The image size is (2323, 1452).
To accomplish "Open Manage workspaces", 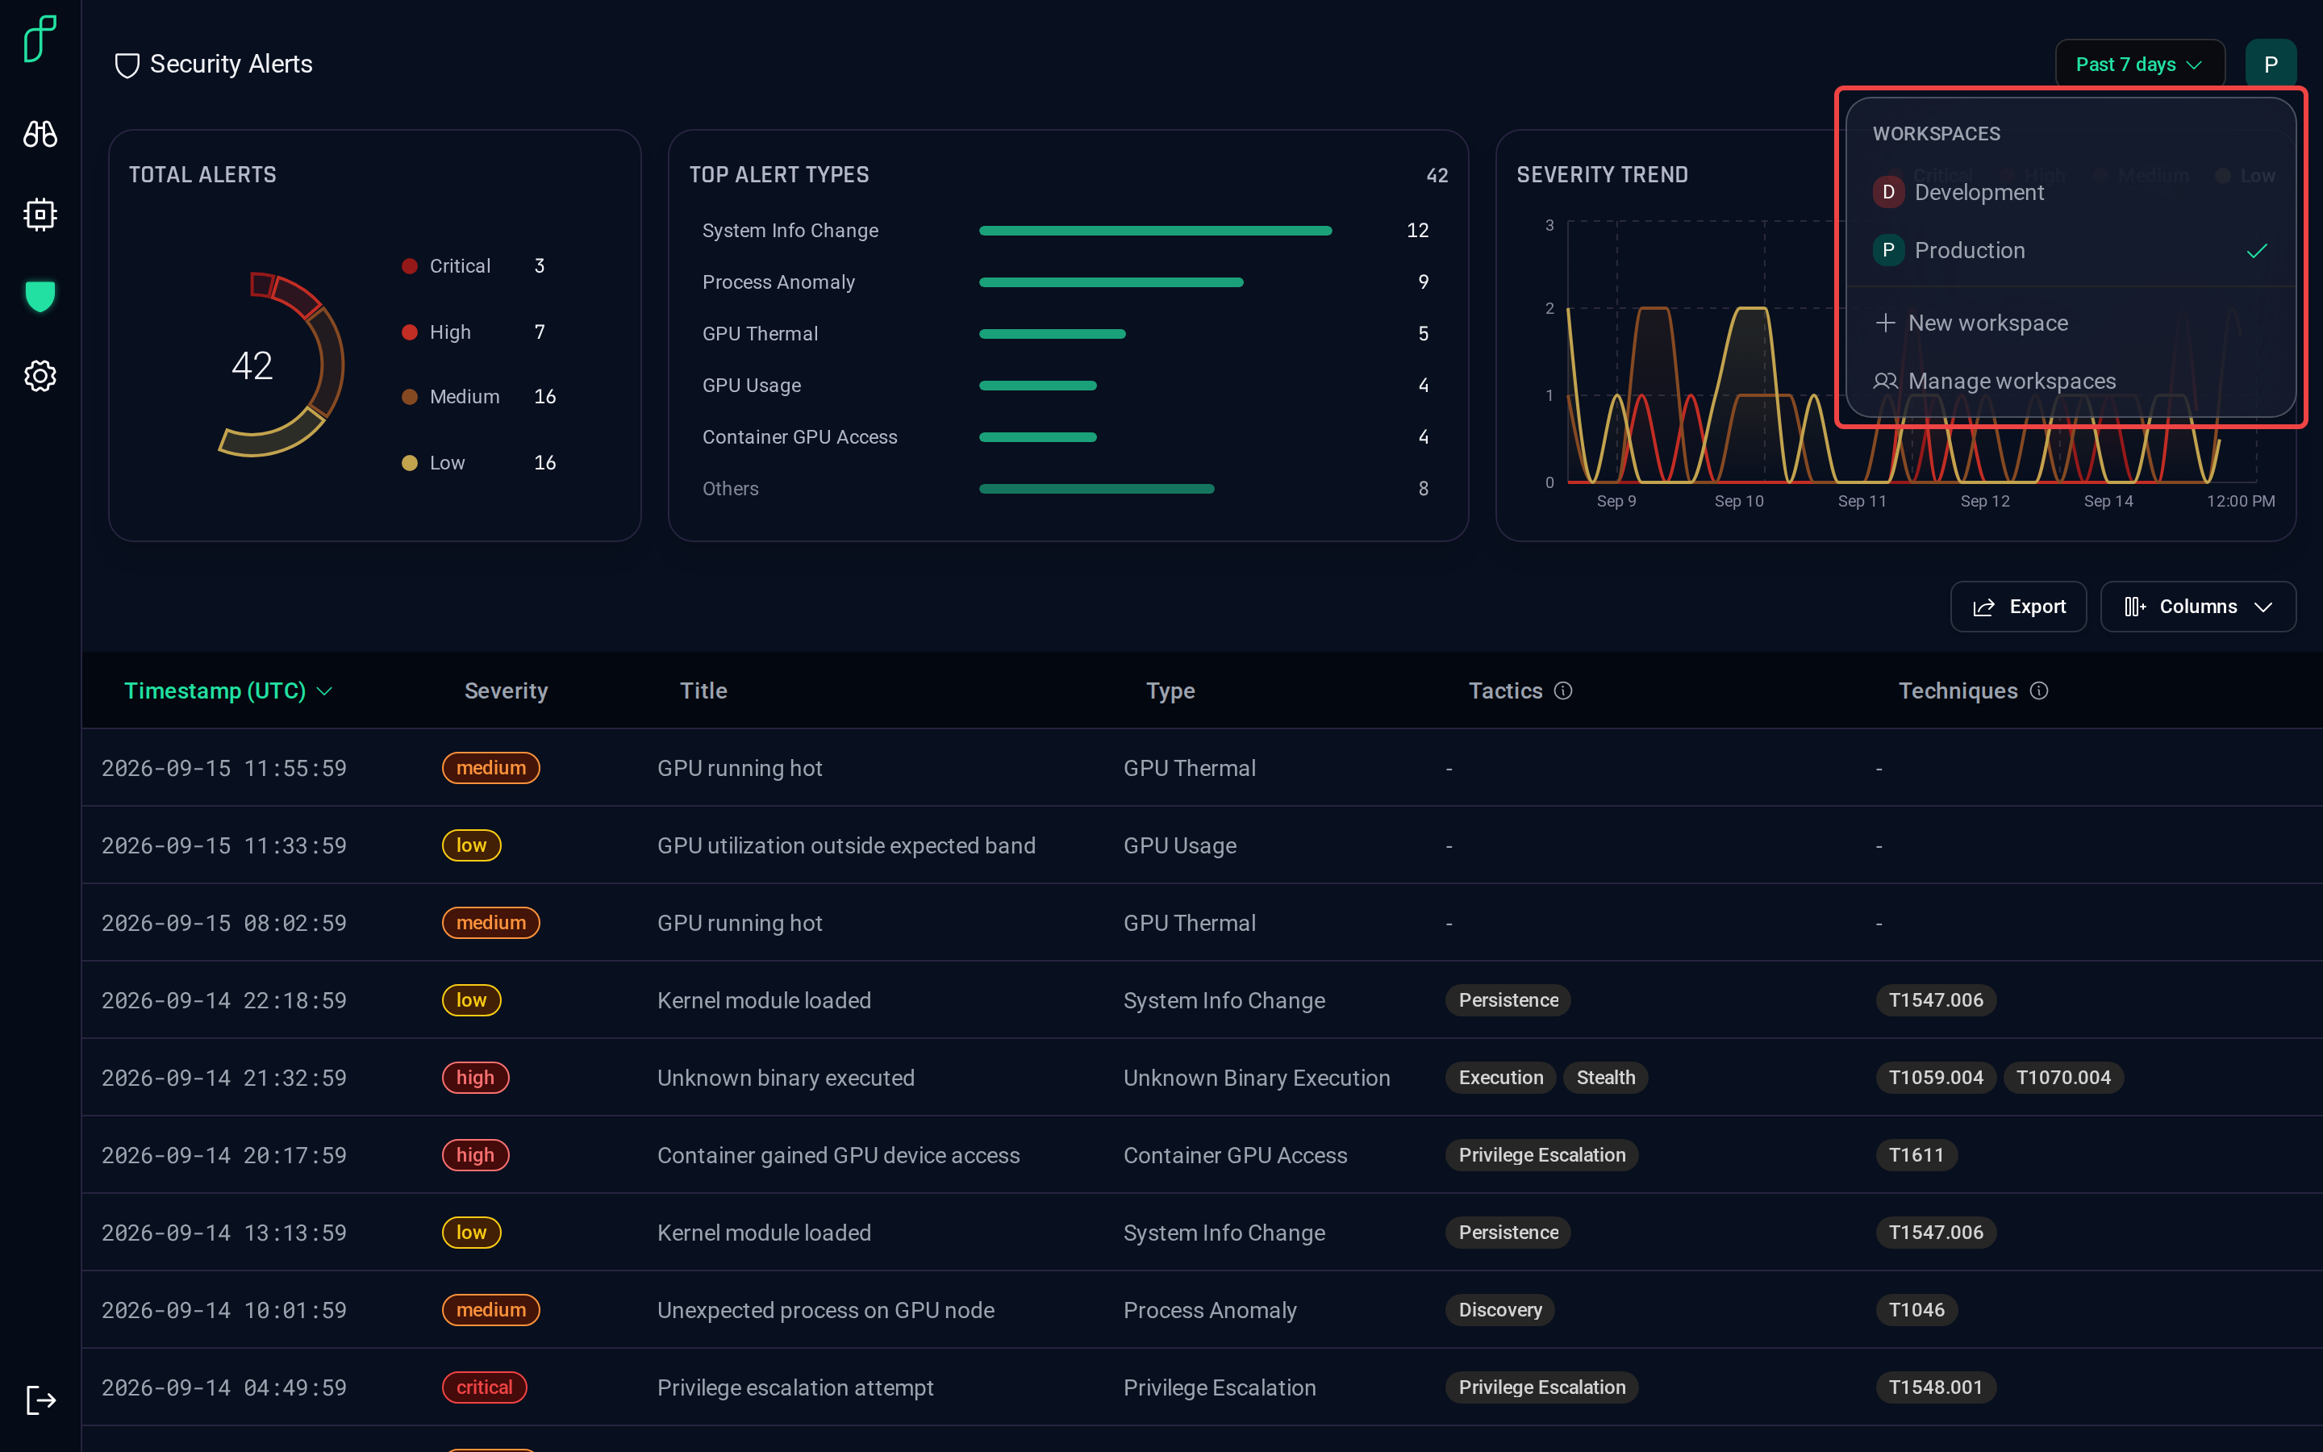I will point(2071,382).
